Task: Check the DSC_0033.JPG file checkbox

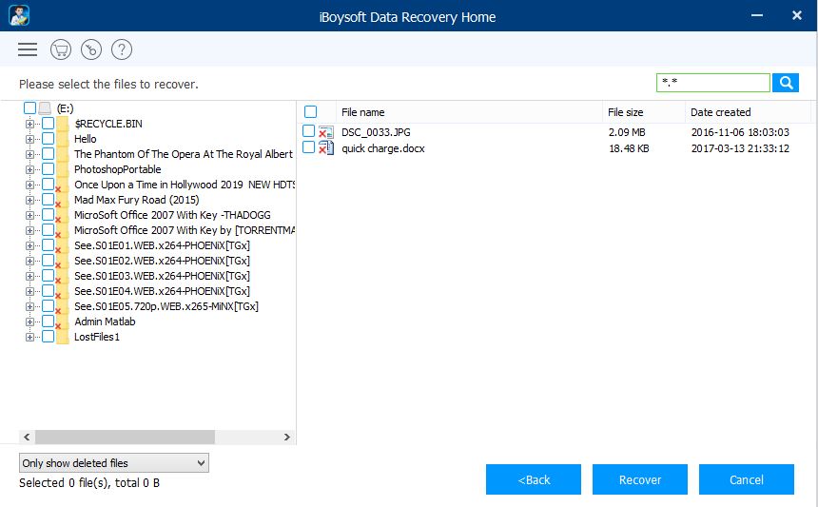Action: (309, 131)
